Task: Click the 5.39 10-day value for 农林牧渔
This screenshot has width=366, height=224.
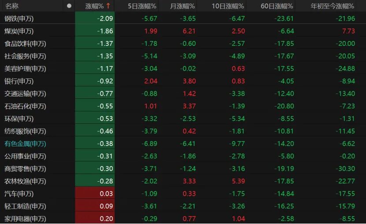Action: (238, 181)
